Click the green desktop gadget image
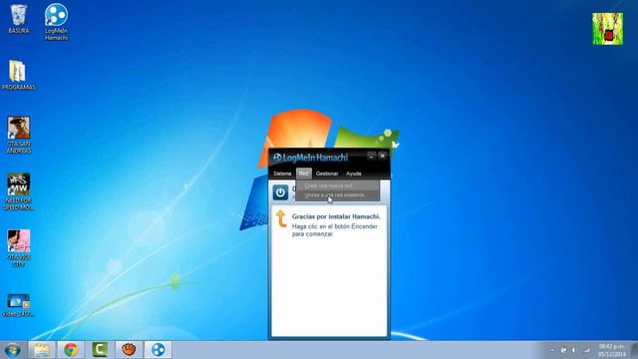The image size is (638, 359). coord(607,29)
